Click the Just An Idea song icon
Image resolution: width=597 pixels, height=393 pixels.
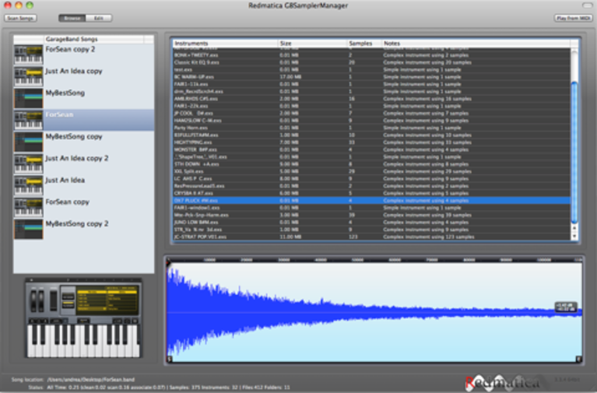point(29,185)
